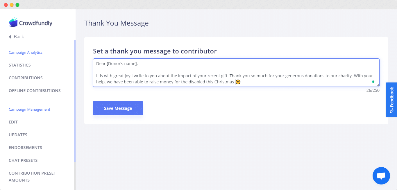Click inside the thank you message textarea

pos(236,73)
